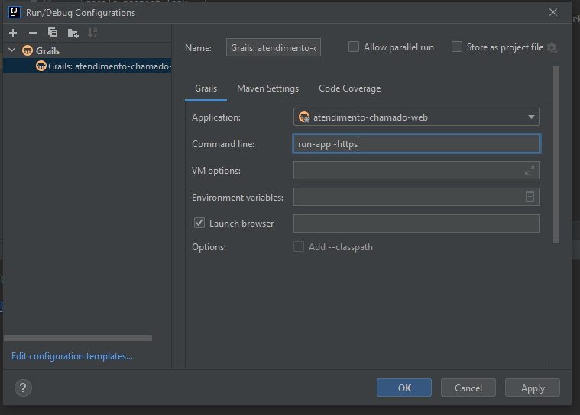580x415 pixels.
Task: Click the horizontal scrollbar of configuration tree
Action: pos(78,338)
